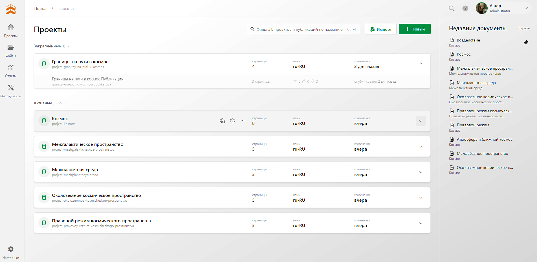
Task: Click the views eye icon on the publication
Action: (x=295, y=81)
